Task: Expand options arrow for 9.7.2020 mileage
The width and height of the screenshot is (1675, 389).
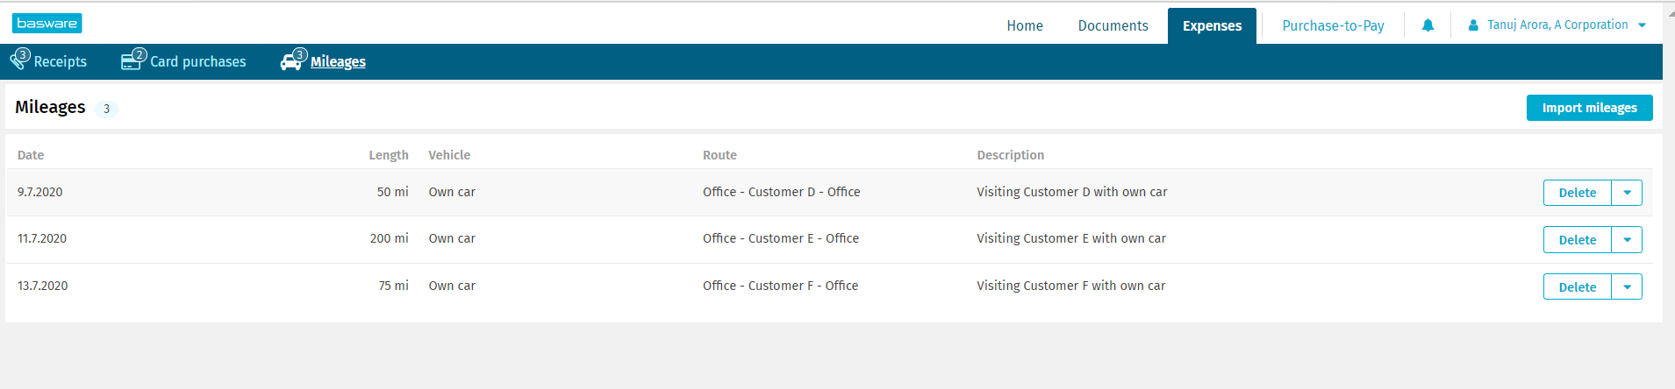Action: [x=1627, y=193]
